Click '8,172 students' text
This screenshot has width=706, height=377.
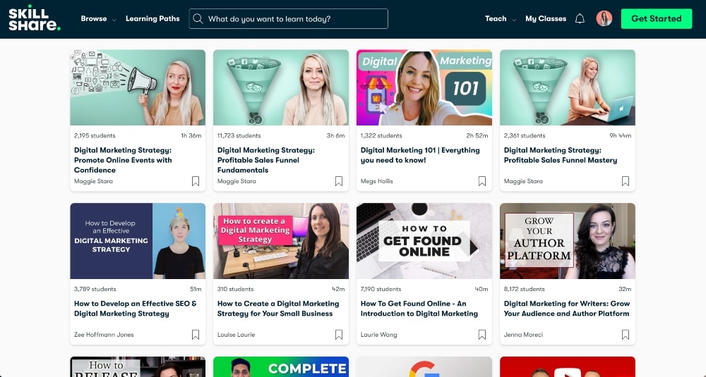coord(525,289)
